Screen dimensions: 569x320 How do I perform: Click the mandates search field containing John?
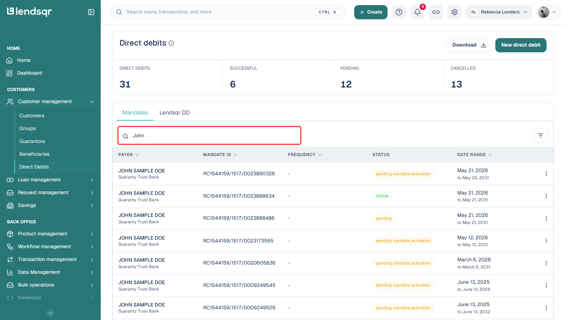(209, 135)
